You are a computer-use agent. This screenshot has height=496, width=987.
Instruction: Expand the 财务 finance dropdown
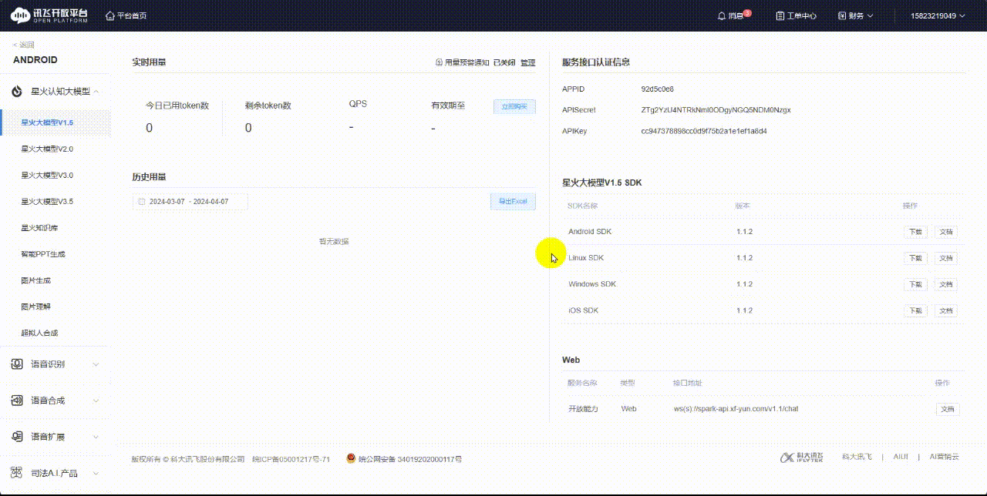pyautogui.click(x=856, y=15)
